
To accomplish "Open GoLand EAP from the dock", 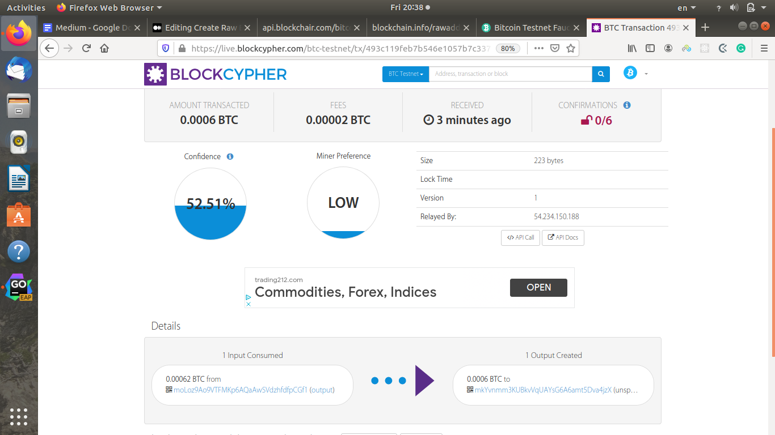I will pos(19,288).
